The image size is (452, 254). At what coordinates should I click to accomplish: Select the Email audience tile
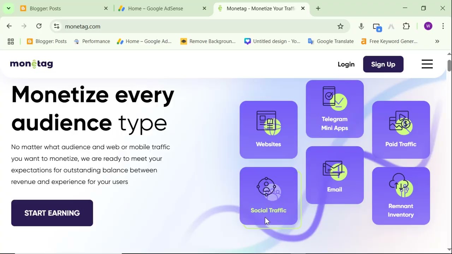(x=334, y=175)
